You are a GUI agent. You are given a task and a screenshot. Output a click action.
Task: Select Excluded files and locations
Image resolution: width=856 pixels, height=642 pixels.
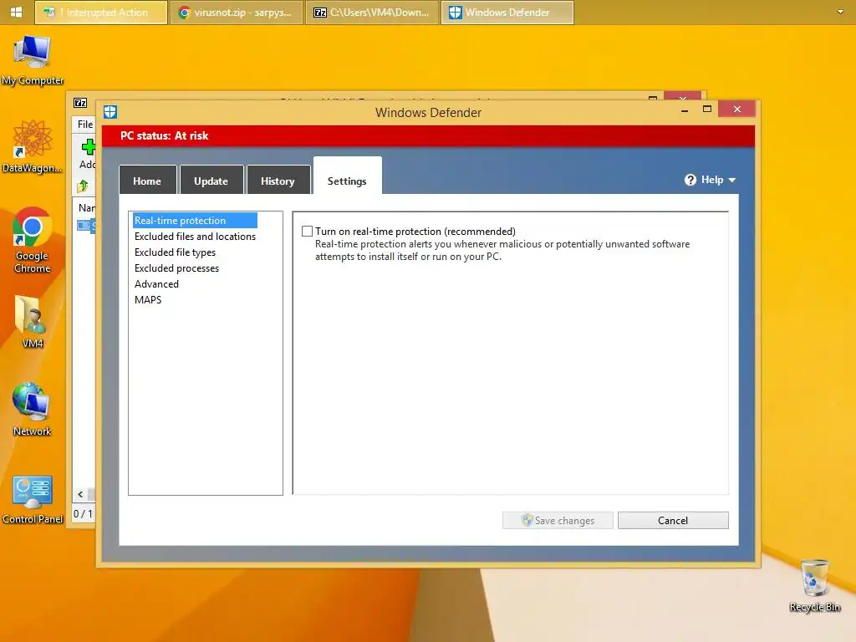[x=195, y=237]
